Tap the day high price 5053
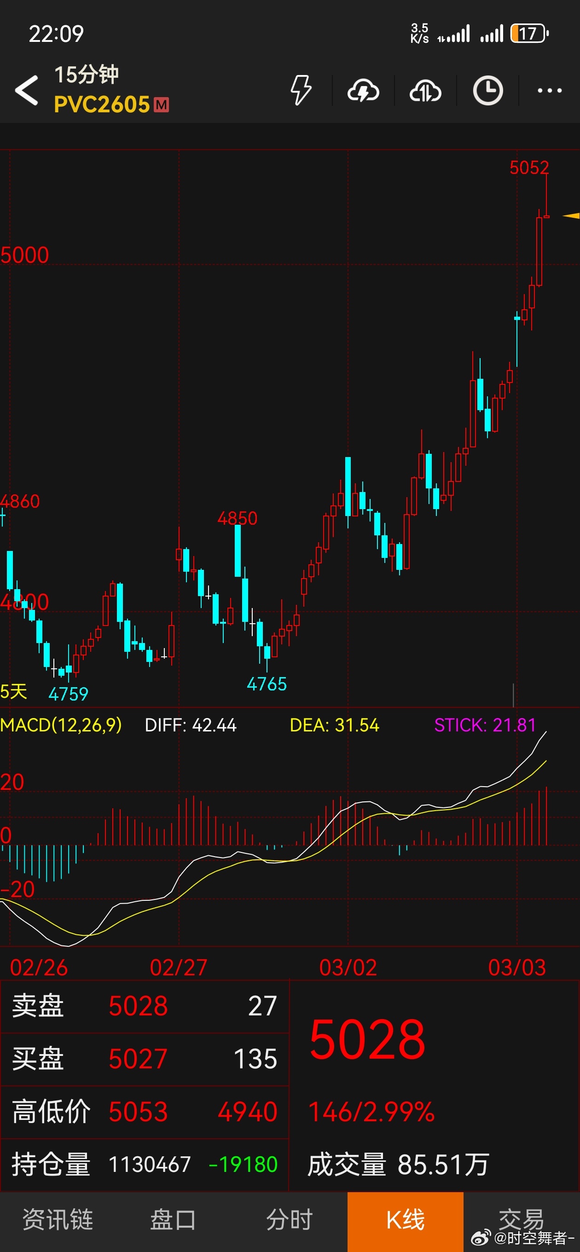Viewport: 580px width, 1252px height. pyautogui.click(x=138, y=1112)
